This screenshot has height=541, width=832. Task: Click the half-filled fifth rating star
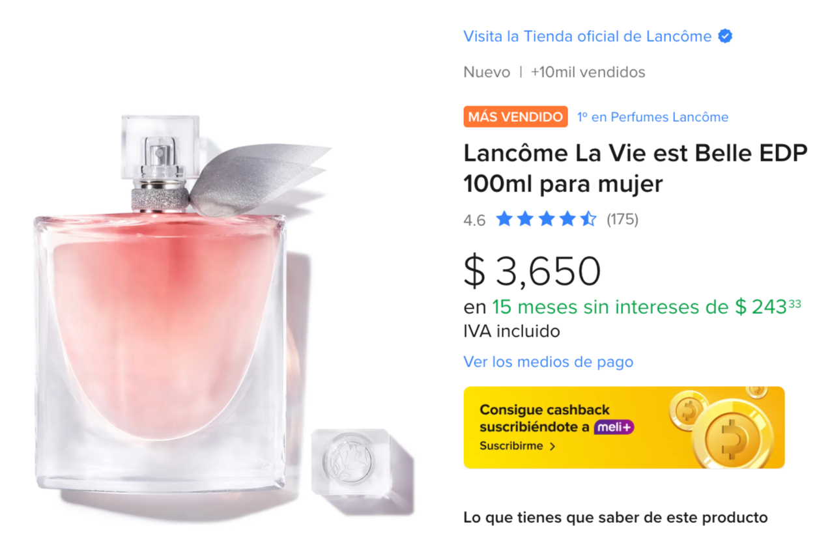click(x=588, y=219)
